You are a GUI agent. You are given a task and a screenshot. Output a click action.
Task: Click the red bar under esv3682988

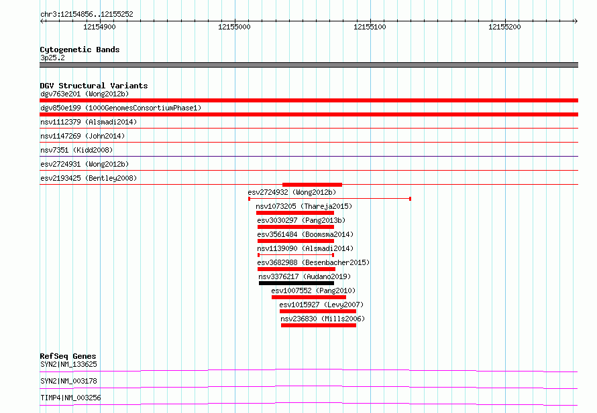(x=296, y=269)
